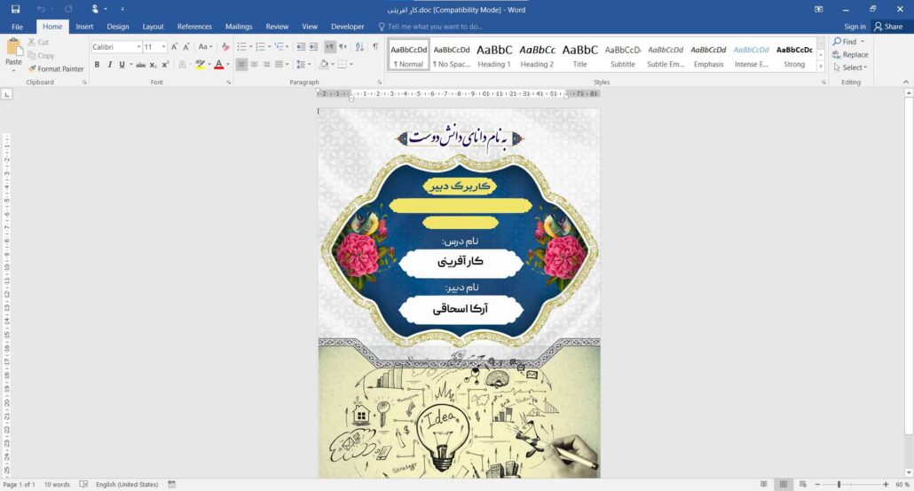The width and height of the screenshot is (914, 491).
Task: Click the Sort paragraph icon
Action: tap(359, 47)
